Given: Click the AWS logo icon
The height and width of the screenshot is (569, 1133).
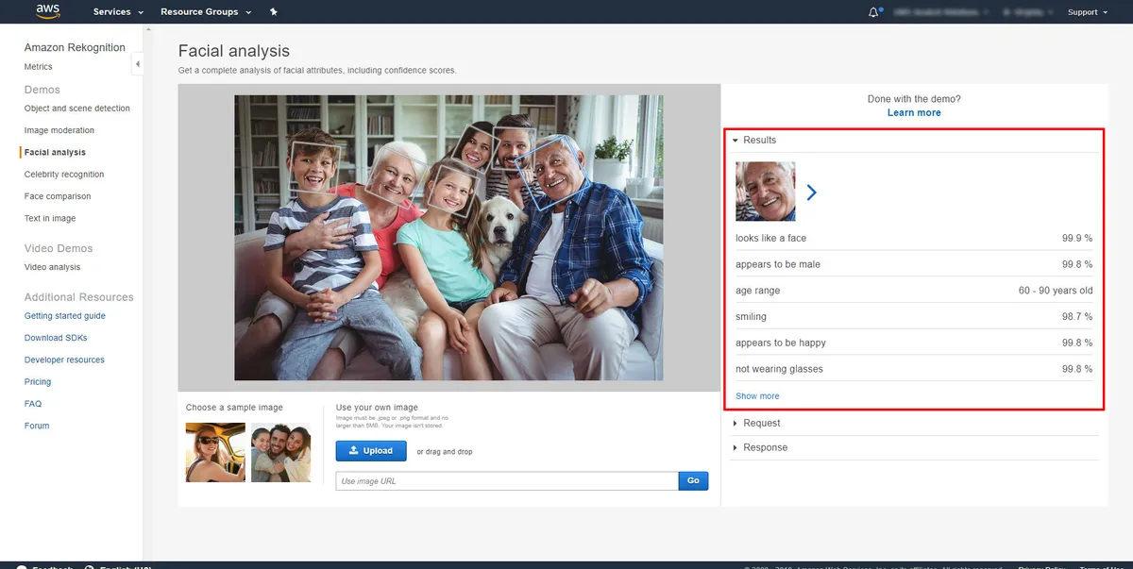Looking at the screenshot, I should [47, 11].
